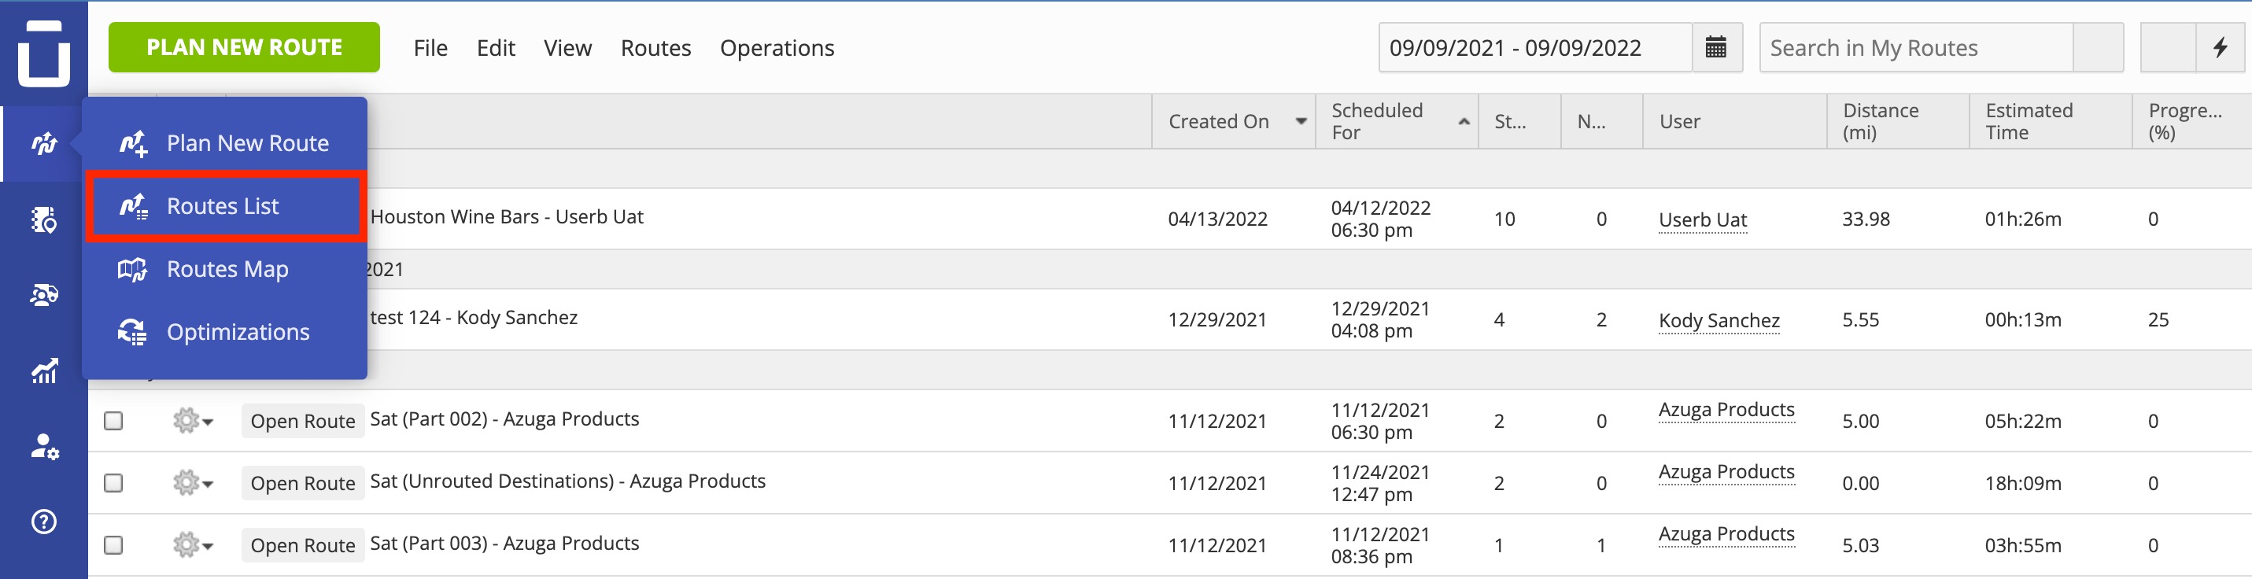Screen dimensions: 2252x579
Task: Open the analytics chart sidebar icon
Action: [44, 371]
